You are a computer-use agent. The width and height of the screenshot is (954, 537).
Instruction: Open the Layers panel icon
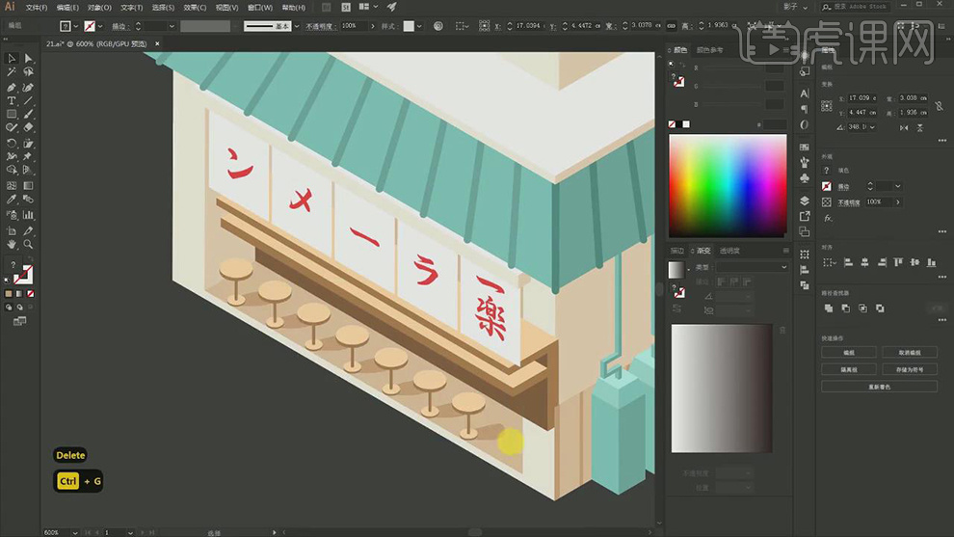tap(805, 201)
